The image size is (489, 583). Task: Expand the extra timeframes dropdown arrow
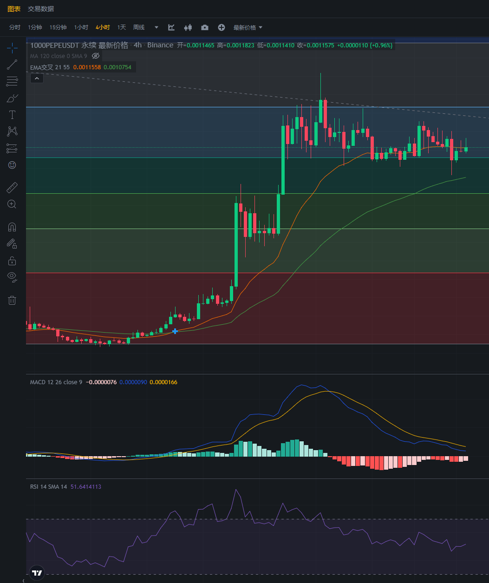(156, 27)
